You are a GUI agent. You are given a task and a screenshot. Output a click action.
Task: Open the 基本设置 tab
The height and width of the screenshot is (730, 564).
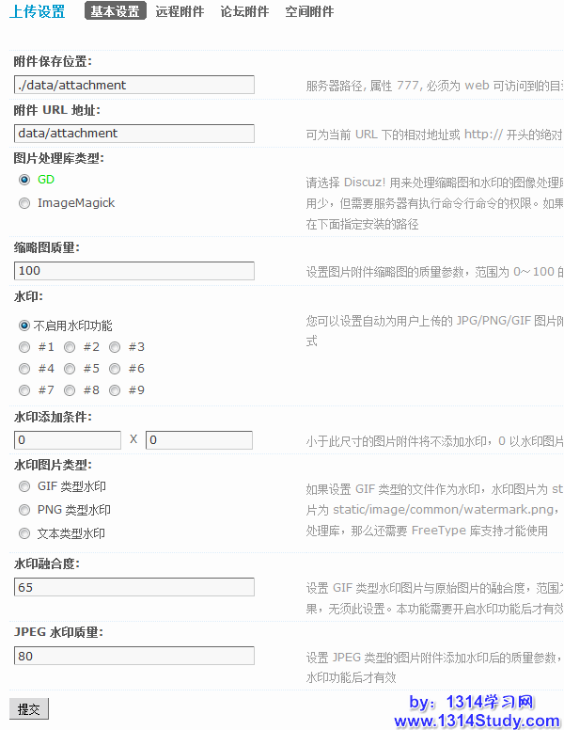click(x=115, y=12)
